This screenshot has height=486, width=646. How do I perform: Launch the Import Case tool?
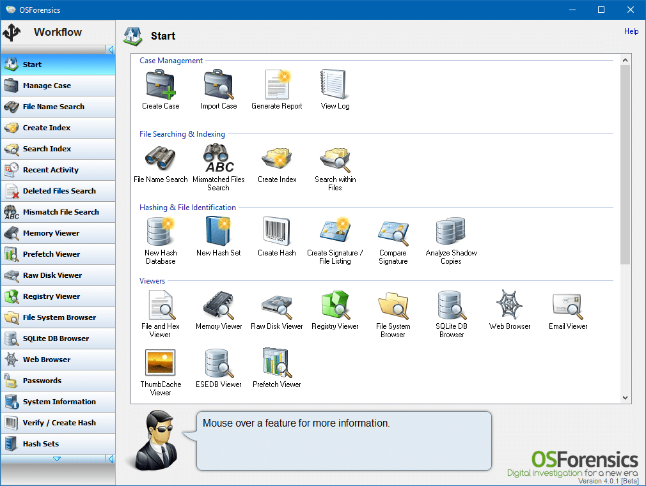pos(219,85)
